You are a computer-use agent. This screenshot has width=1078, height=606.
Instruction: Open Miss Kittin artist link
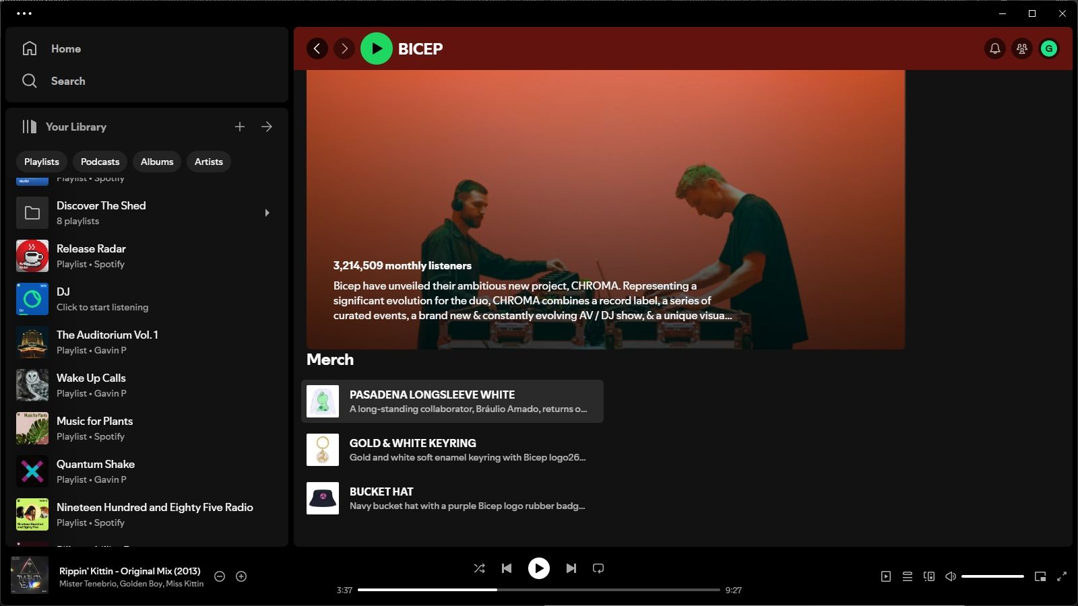(185, 584)
